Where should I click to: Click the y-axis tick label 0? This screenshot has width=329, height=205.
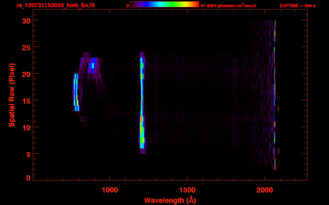(x=28, y=178)
